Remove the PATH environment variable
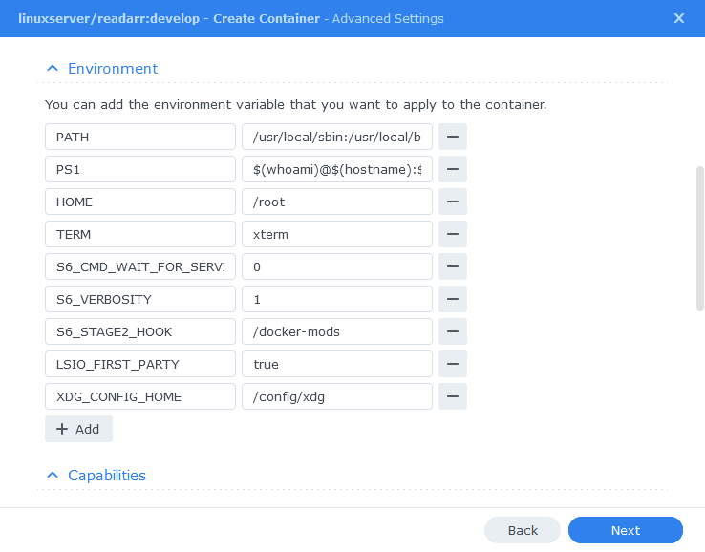The height and width of the screenshot is (552, 705). point(452,137)
